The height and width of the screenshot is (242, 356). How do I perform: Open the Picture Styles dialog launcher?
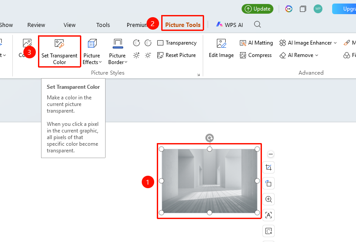[198, 75]
